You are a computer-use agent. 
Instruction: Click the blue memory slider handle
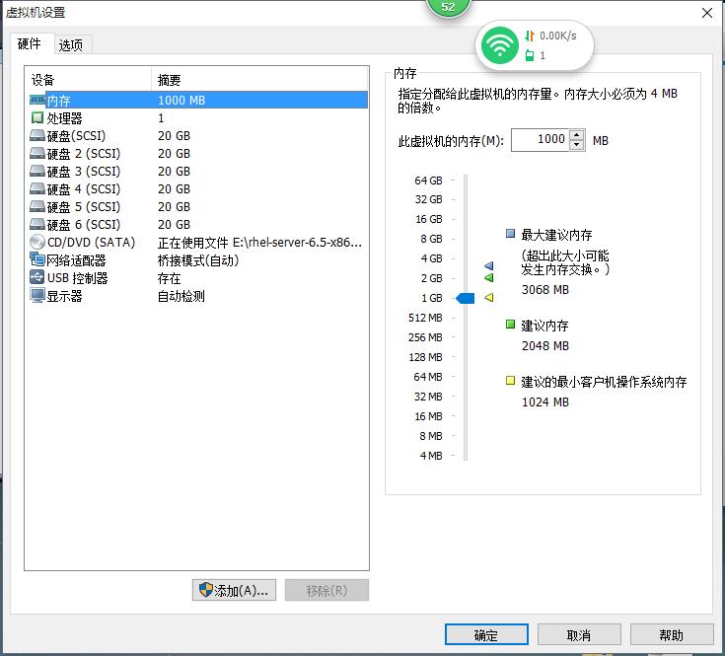point(466,298)
